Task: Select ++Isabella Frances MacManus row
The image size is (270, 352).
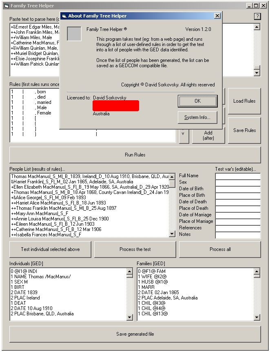Action: (x=90, y=235)
